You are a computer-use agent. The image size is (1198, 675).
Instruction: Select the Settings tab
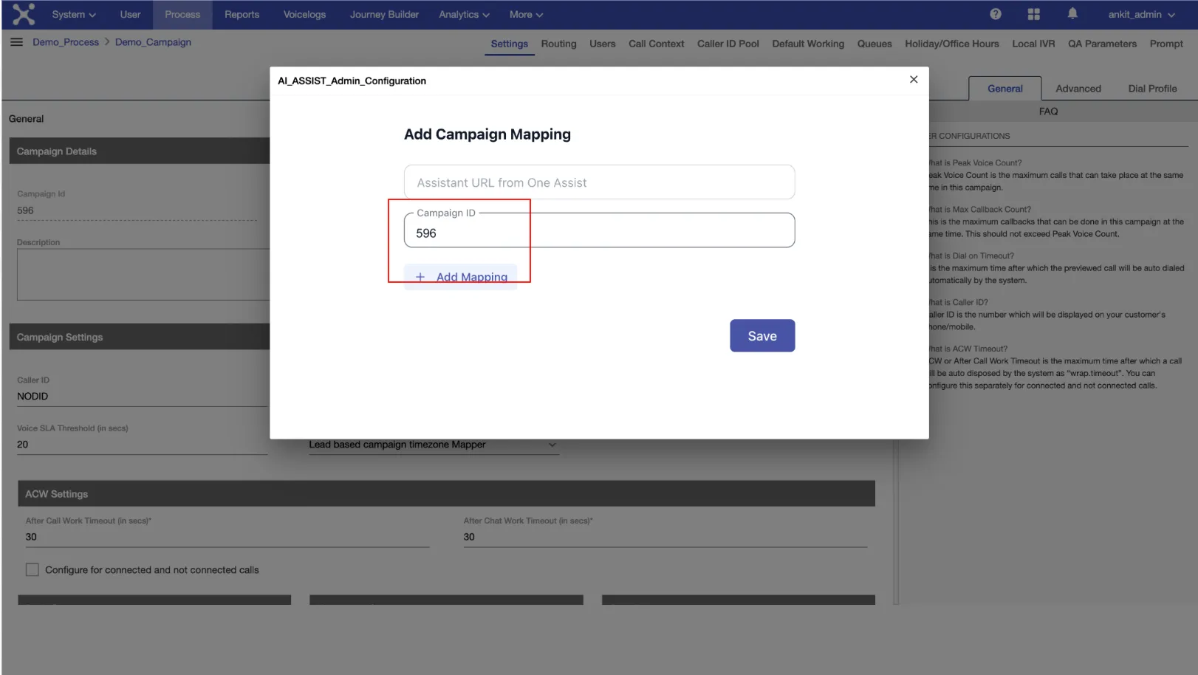coord(509,44)
